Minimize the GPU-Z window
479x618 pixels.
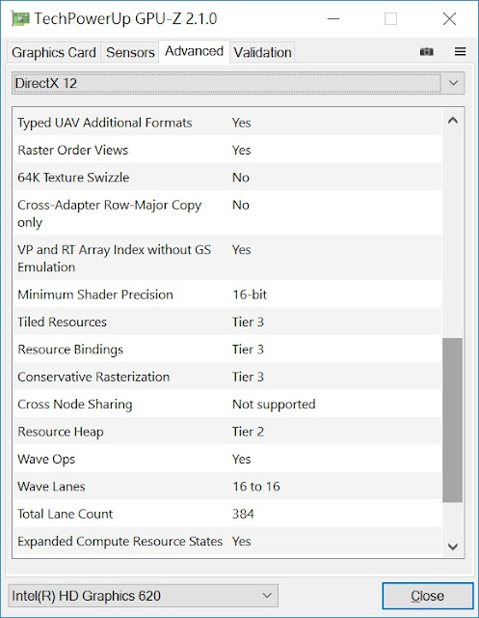click(x=333, y=18)
